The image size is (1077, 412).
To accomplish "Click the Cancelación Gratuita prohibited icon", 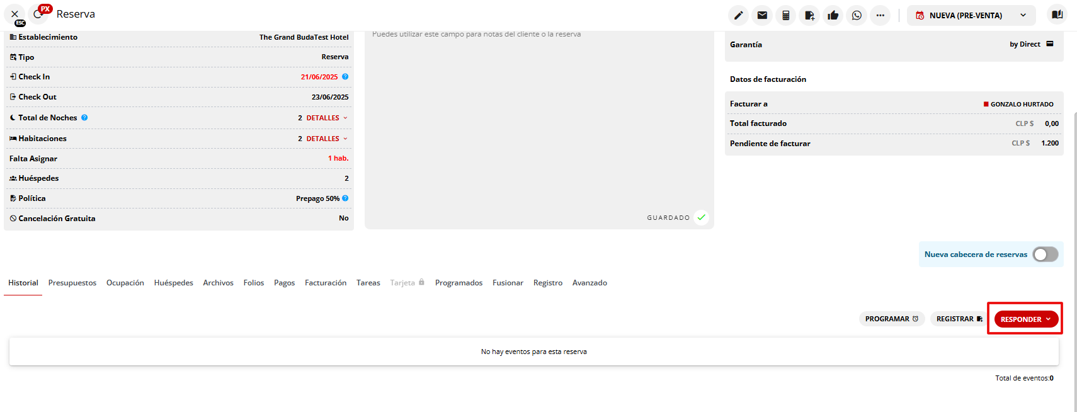I will pos(13,219).
